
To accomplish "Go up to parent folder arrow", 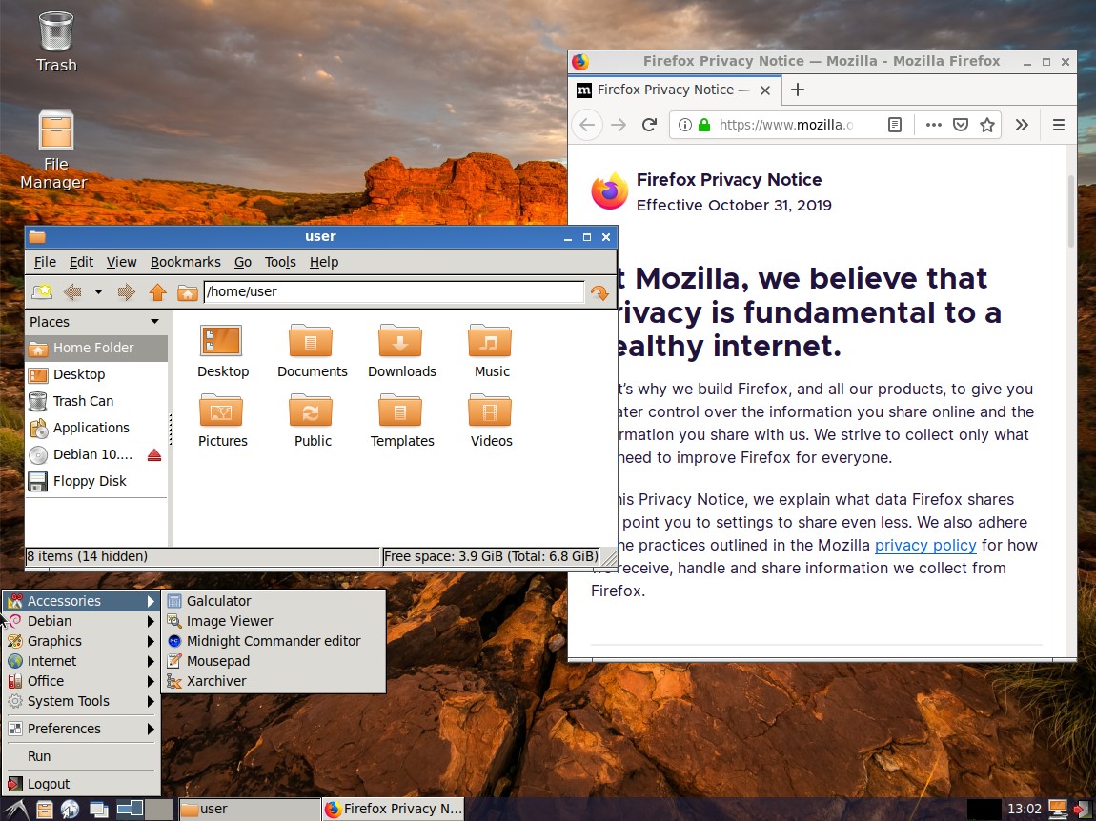I will 158,292.
